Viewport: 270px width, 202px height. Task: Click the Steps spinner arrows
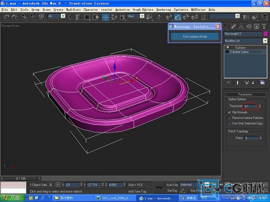[261, 138]
